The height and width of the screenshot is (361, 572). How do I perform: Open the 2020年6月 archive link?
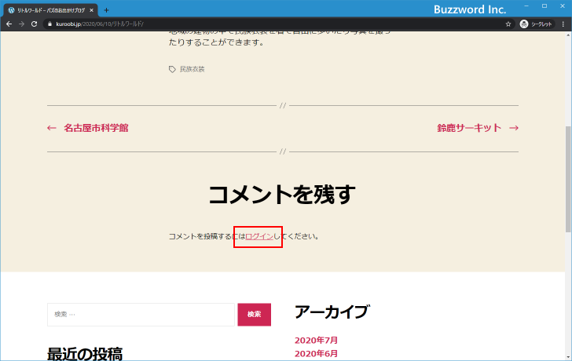[317, 354]
